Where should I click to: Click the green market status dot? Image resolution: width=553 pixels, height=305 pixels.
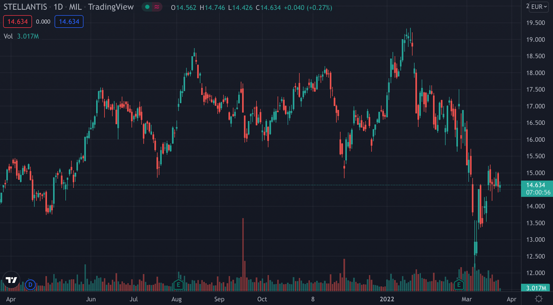[147, 7]
